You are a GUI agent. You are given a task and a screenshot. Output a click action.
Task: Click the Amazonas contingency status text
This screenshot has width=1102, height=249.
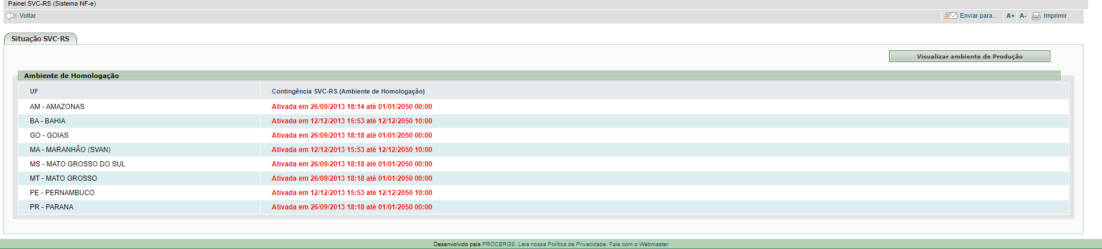(352, 107)
